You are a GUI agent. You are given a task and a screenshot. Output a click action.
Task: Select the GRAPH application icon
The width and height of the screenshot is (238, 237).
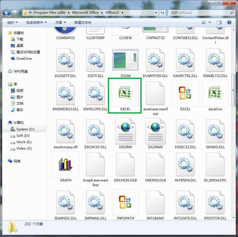coord(66,167)
